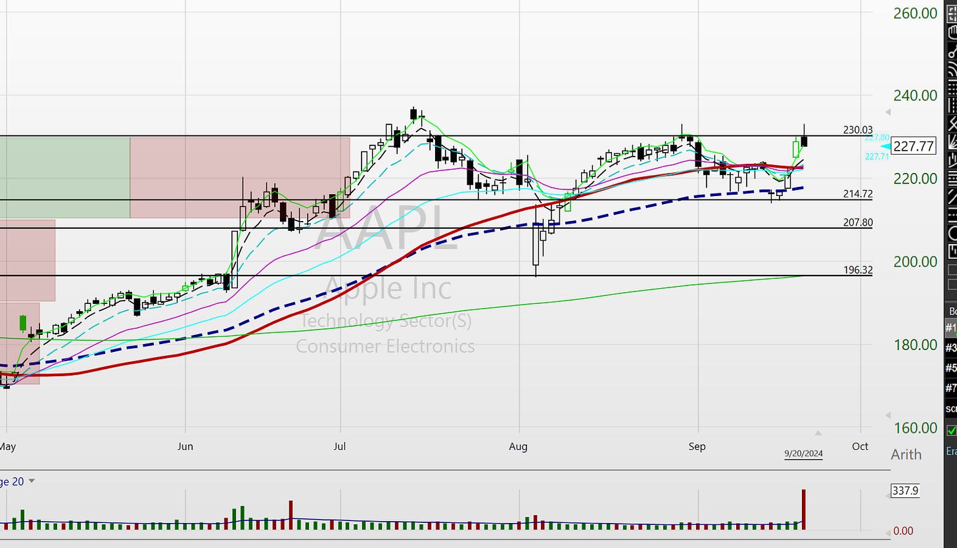Select the circle/ellipse drawing tool
957x548 pixels.
click(952, 232)
